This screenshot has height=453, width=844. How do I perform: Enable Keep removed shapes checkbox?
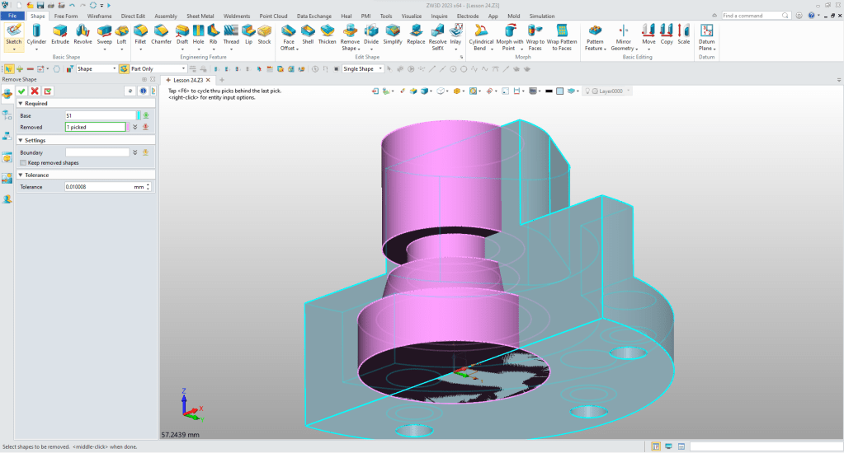coord(23,163)
